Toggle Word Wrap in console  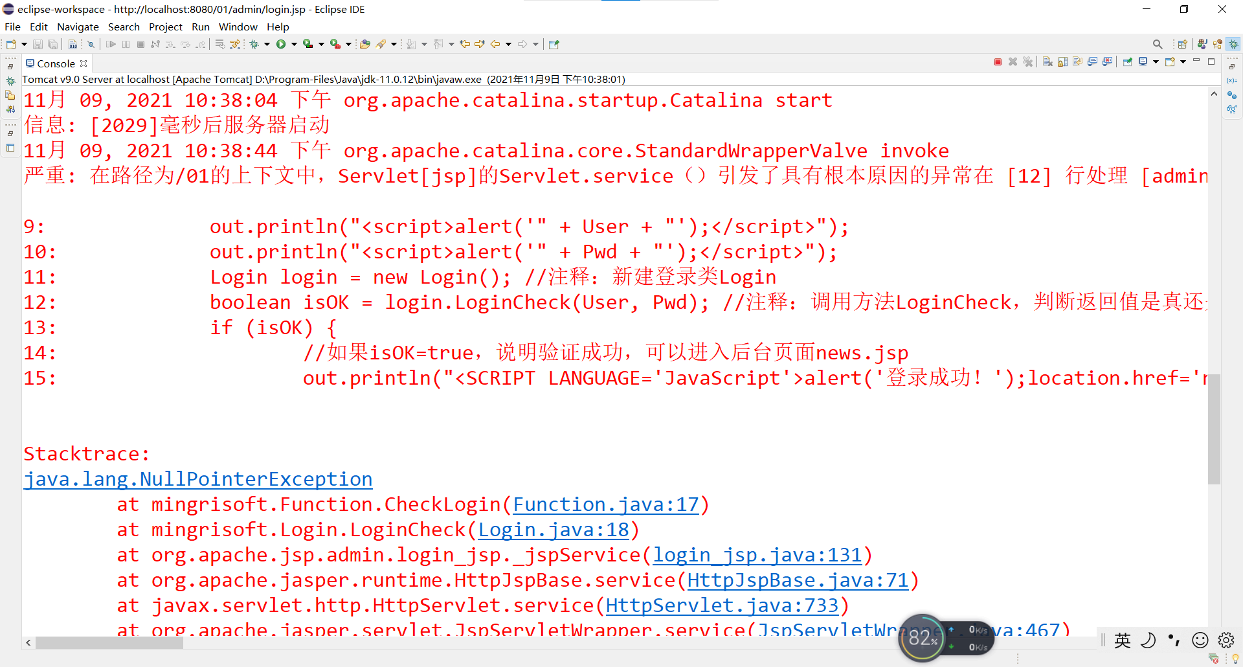(x=1077, y=62)
